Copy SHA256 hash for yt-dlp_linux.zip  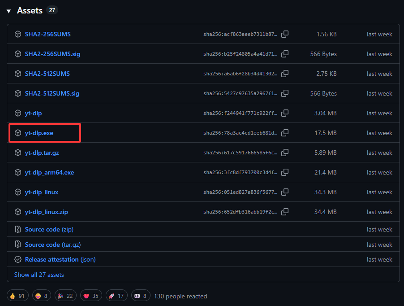[x=285, y=212]
